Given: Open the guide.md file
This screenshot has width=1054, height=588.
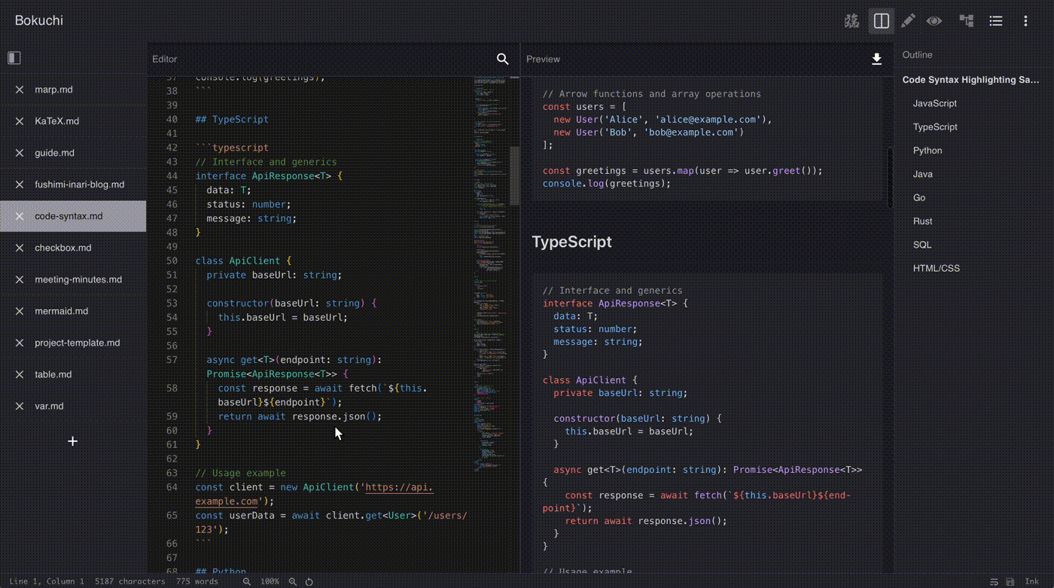Looking at the screenshot, I should point(54,153).
